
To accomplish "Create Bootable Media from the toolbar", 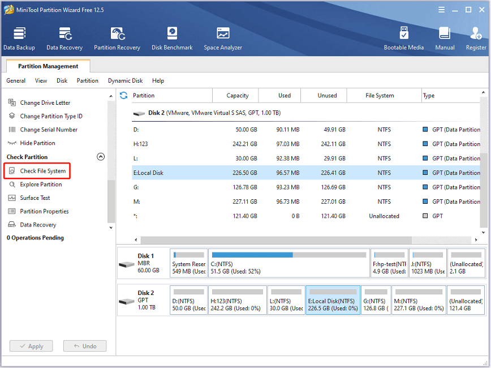I will [404, 38].
